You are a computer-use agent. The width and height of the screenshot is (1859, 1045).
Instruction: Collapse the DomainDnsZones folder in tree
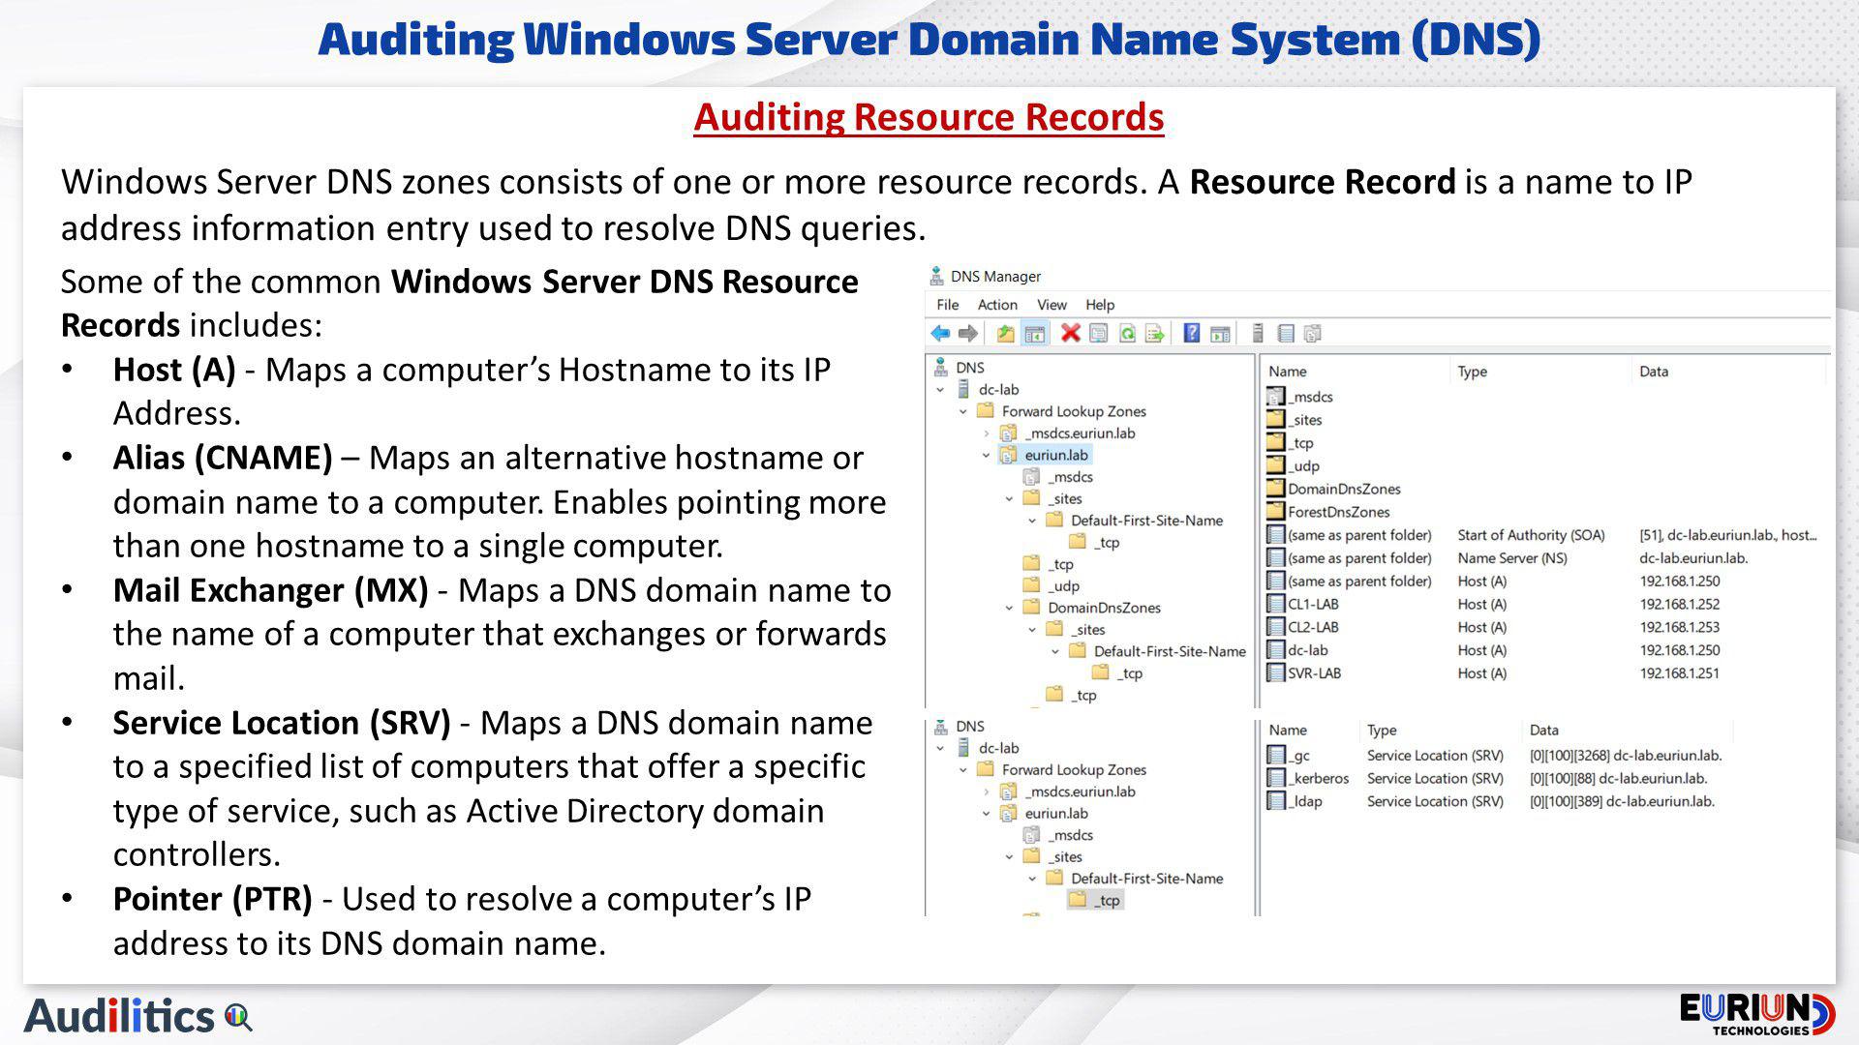[x=1010, y=608]
